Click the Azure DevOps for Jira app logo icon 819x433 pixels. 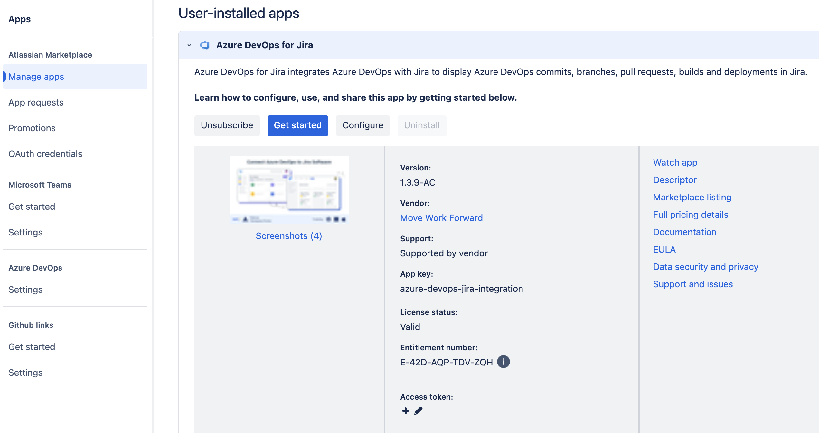[x=205, y=45]
